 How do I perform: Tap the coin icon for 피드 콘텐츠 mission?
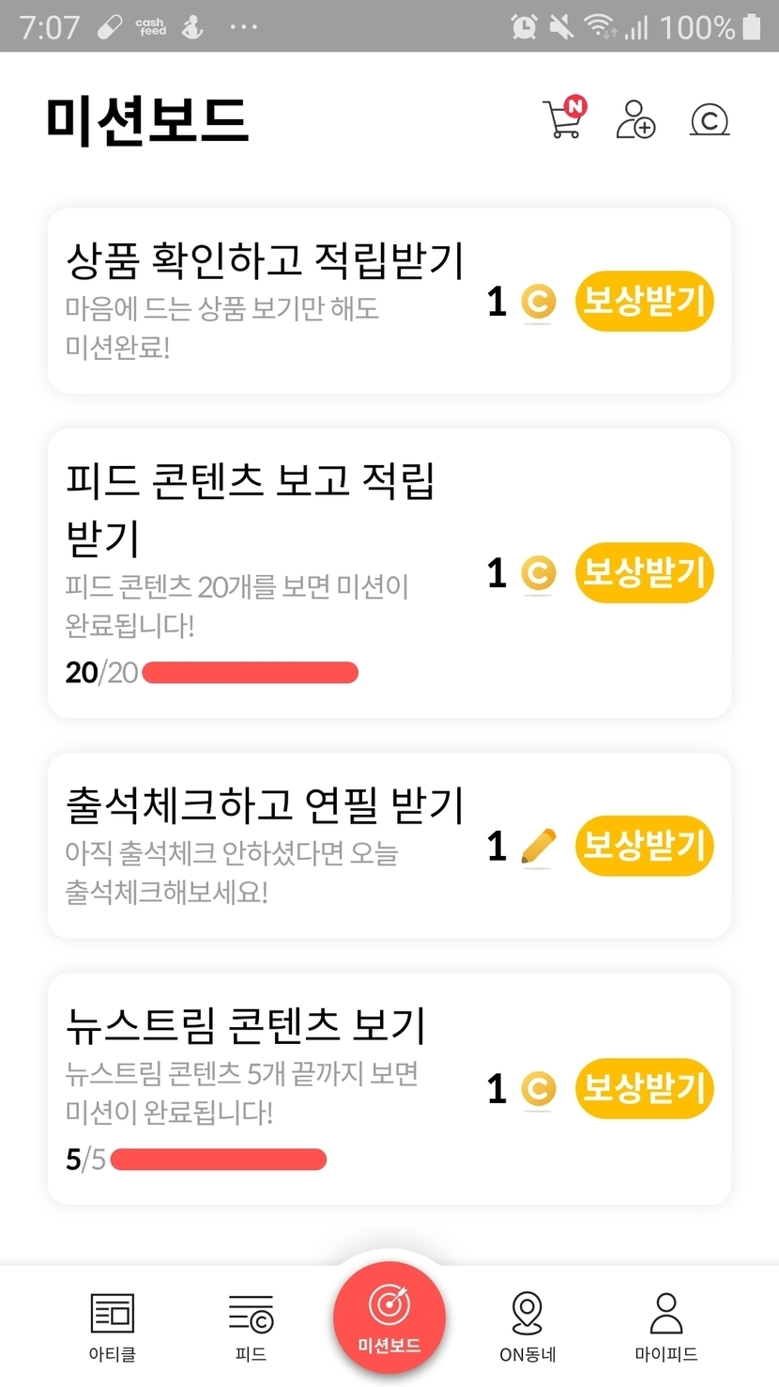click(x=538, y=573)
